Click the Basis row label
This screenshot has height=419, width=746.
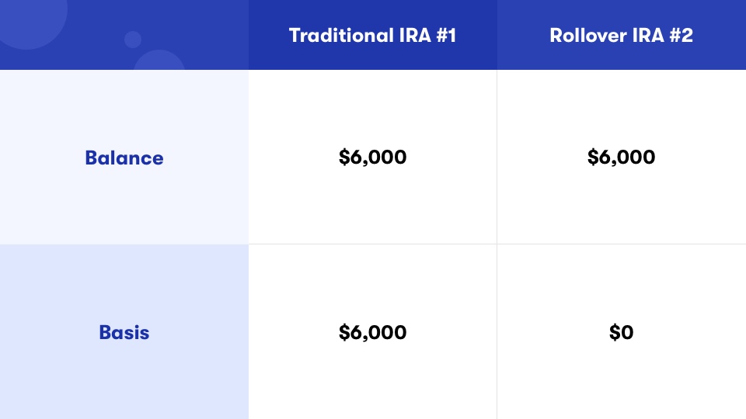tap(124, 333)
